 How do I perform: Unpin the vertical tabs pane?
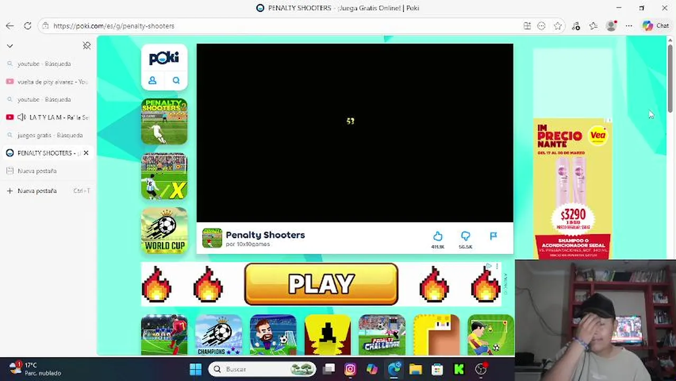click(x=87, y=46)
